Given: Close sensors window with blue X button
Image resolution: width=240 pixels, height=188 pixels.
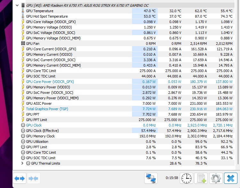Looking at the screenshot, I should [230, 178].
